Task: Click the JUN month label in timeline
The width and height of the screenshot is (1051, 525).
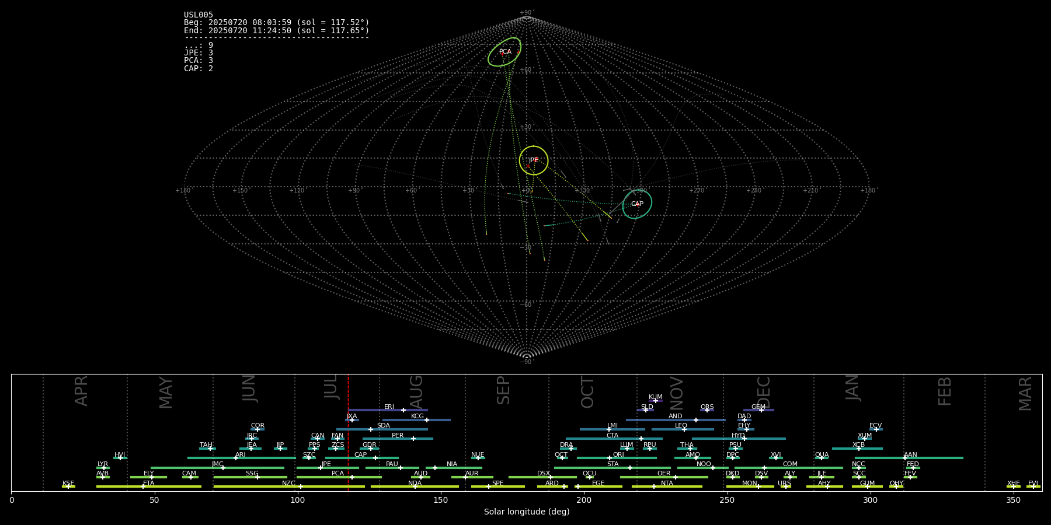Action: pos(249,388)
